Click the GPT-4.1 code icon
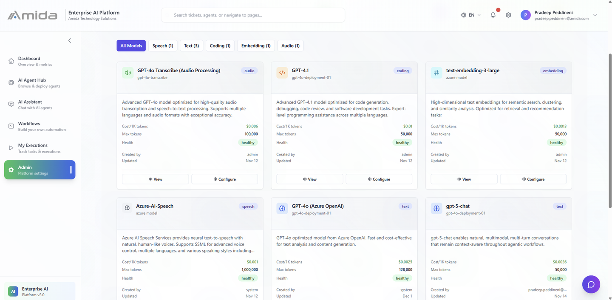 pyautogui.click(x=282, y=73)
